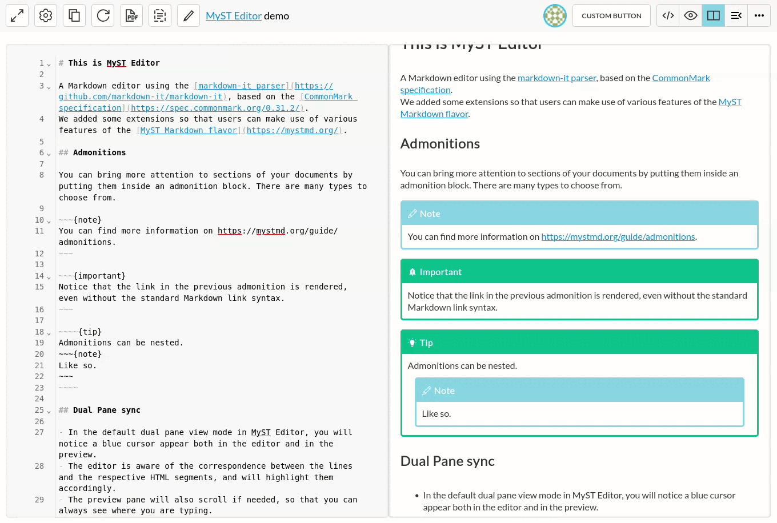Click the document template icon
Screen dimensions: 777x523
160,15
